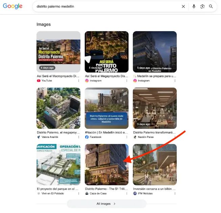Open the Caza de Casa tower rendering thumbnail

106,164
